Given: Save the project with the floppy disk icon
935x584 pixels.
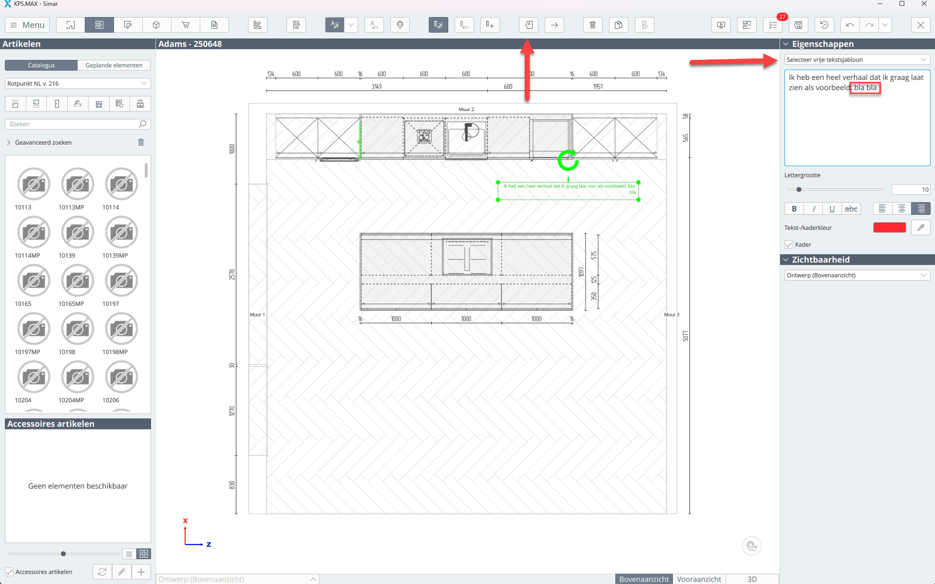Looking at the screenshot, I should click(799, 25).
